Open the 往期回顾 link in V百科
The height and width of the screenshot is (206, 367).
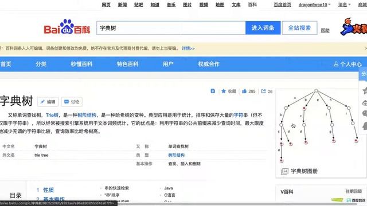pos(354,191)
